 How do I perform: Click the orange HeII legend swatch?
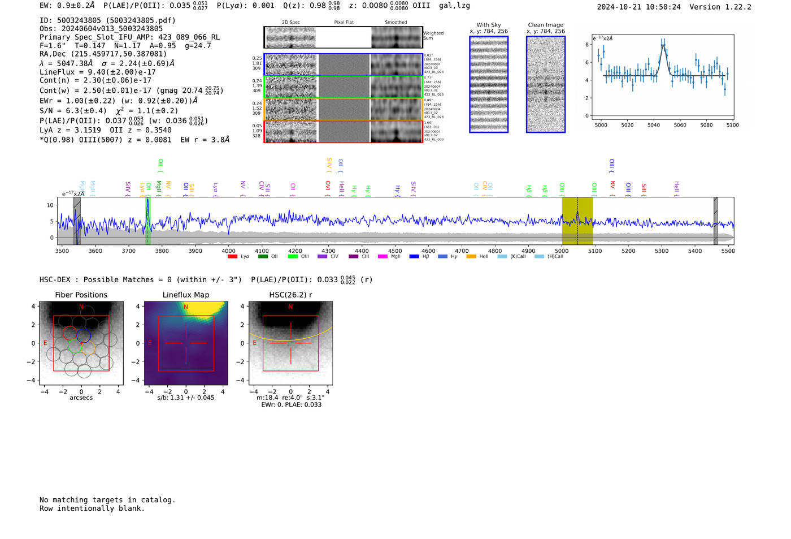point(471,257)
